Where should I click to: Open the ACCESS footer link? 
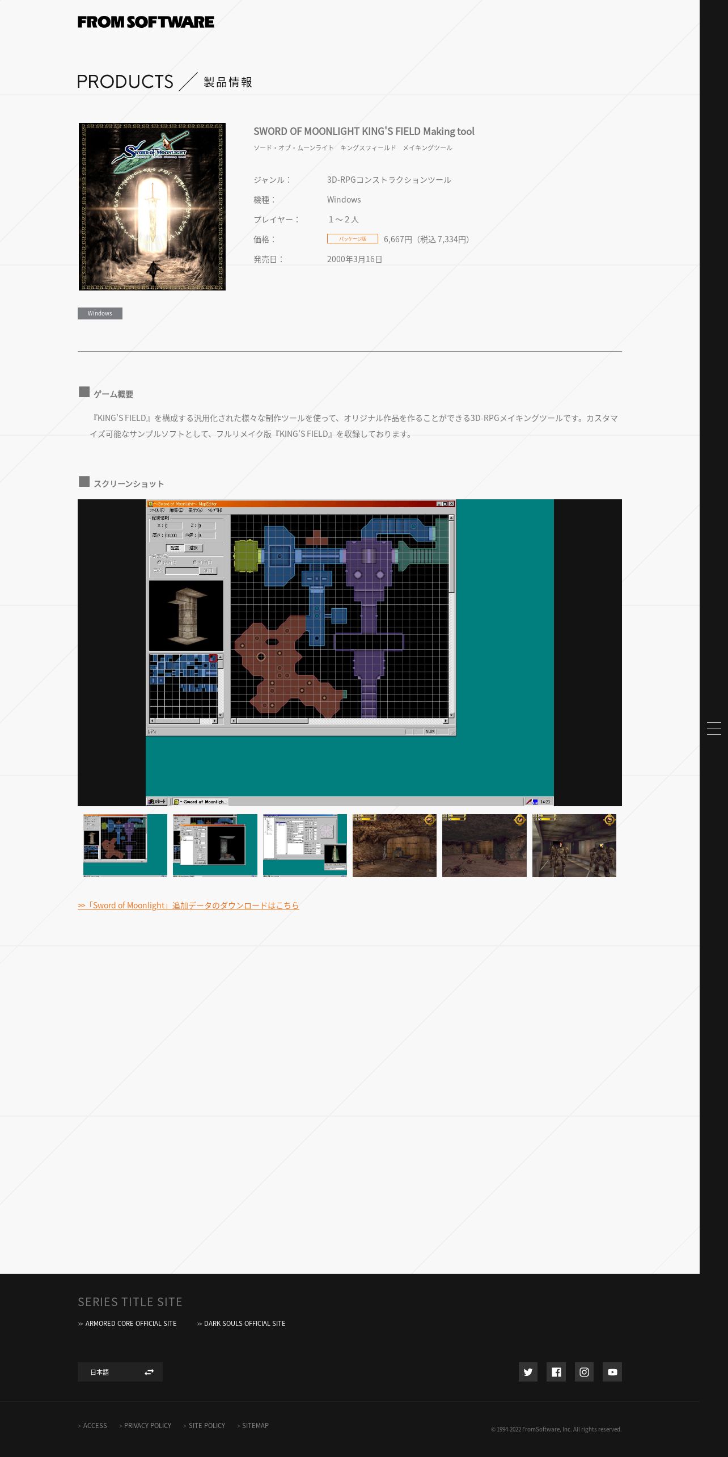pos(92,1425)
